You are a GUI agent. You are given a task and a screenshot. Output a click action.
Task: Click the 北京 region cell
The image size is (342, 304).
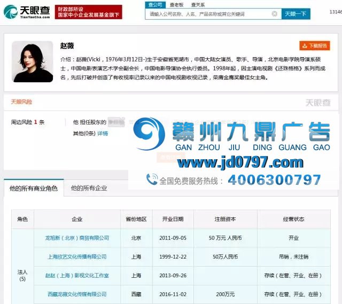[136, 238]
